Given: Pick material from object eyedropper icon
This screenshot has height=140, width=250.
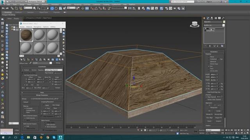Looking at the screenshot, I should [30, 63].
